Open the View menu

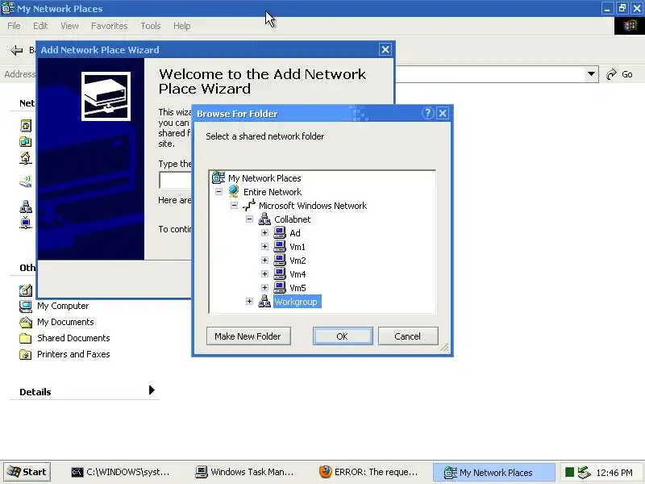tap(69, 26)
